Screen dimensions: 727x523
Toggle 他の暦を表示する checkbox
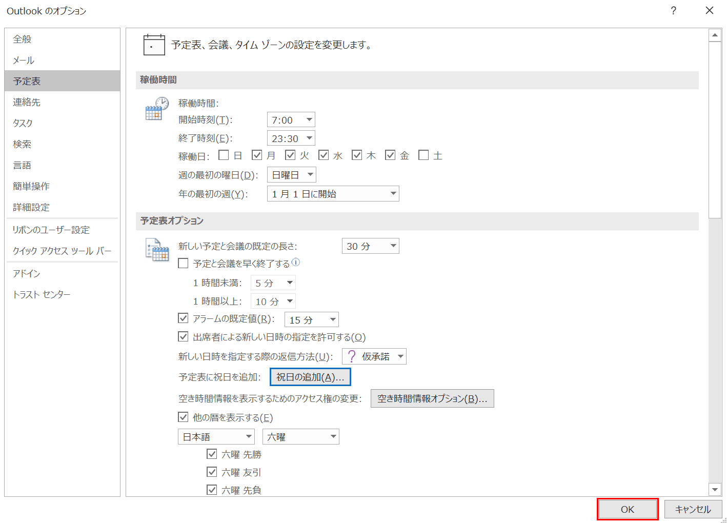point(183,417)
